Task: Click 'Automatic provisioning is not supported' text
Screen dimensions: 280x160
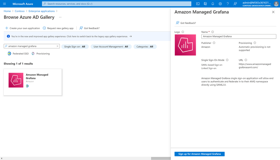Action: pyautogui.click(x=254, y=48)
